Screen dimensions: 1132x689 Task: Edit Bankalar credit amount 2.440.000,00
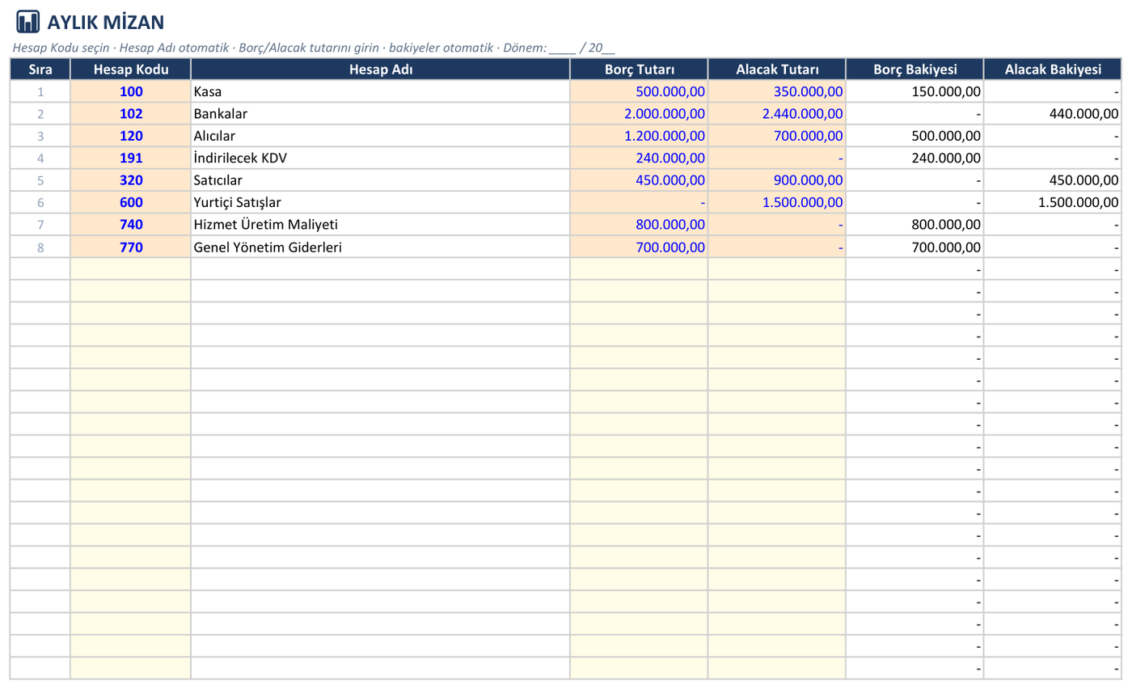click(x=777, y=114)
